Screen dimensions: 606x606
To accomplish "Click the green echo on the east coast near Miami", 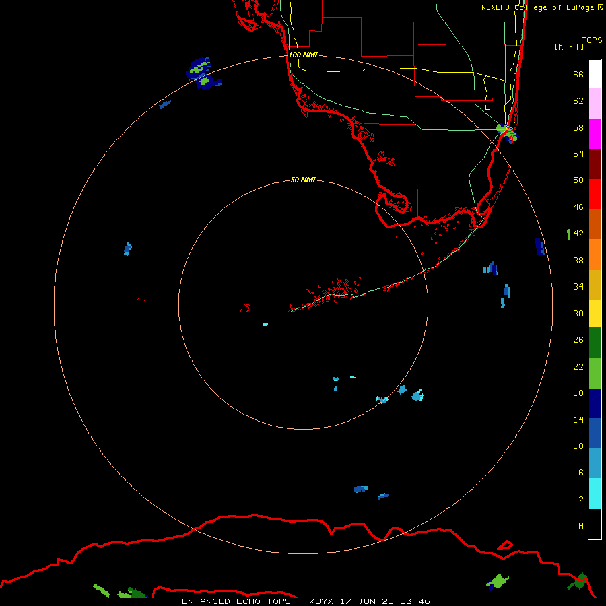I will click(x=506, y=132).
